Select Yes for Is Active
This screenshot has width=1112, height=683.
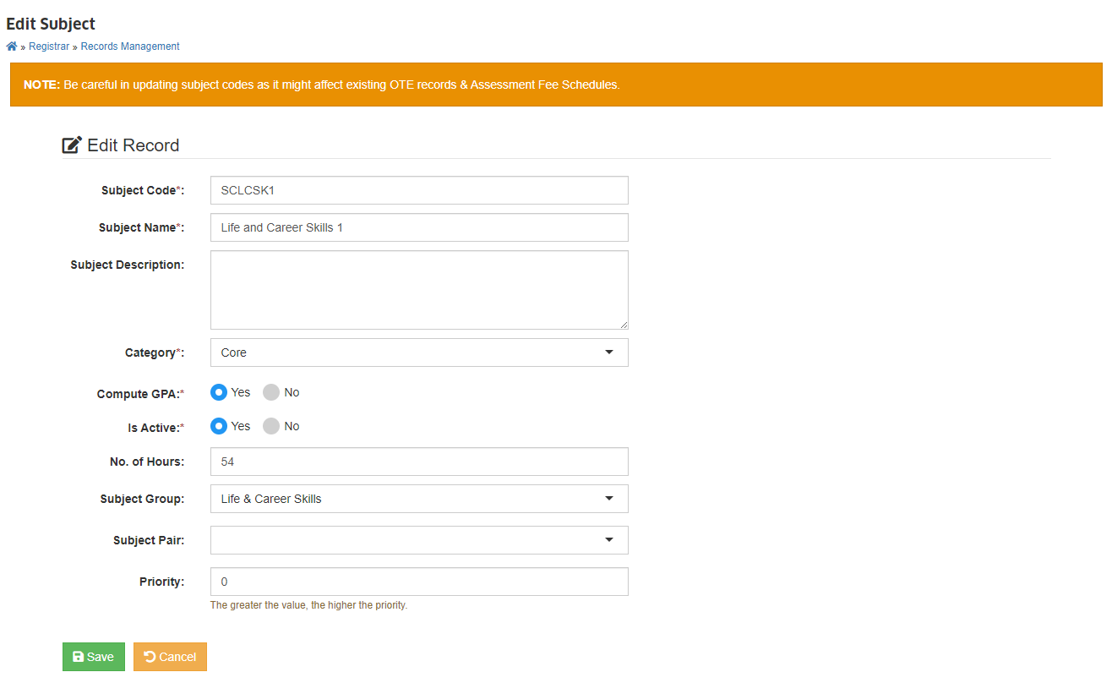(219, 426)
